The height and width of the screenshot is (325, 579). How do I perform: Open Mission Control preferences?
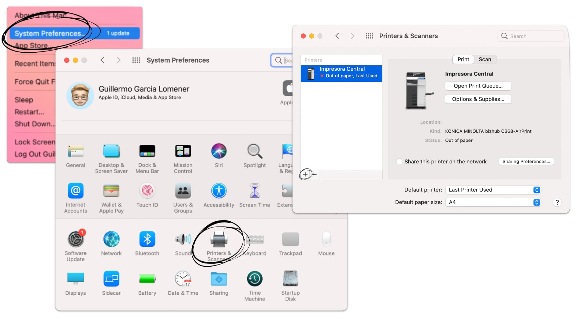[183, 158]
